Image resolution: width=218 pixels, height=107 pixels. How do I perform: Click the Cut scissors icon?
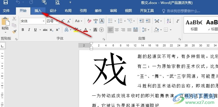click(x=14, y=19)
